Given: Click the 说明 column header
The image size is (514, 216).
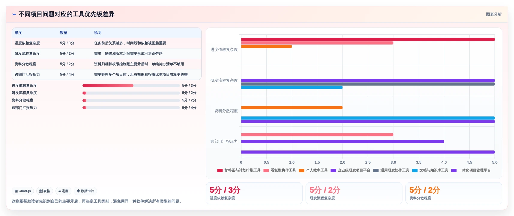Looking at the screenshot, I should pyautogui.click(x=97, y=33).
